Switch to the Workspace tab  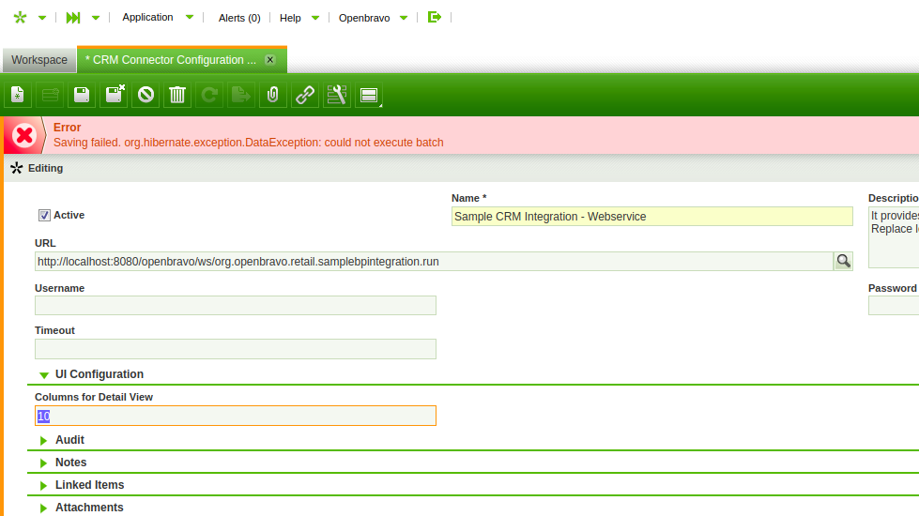(x=39, y=60)
